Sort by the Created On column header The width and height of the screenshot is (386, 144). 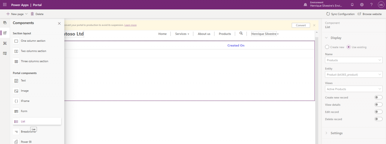point(236,45)
